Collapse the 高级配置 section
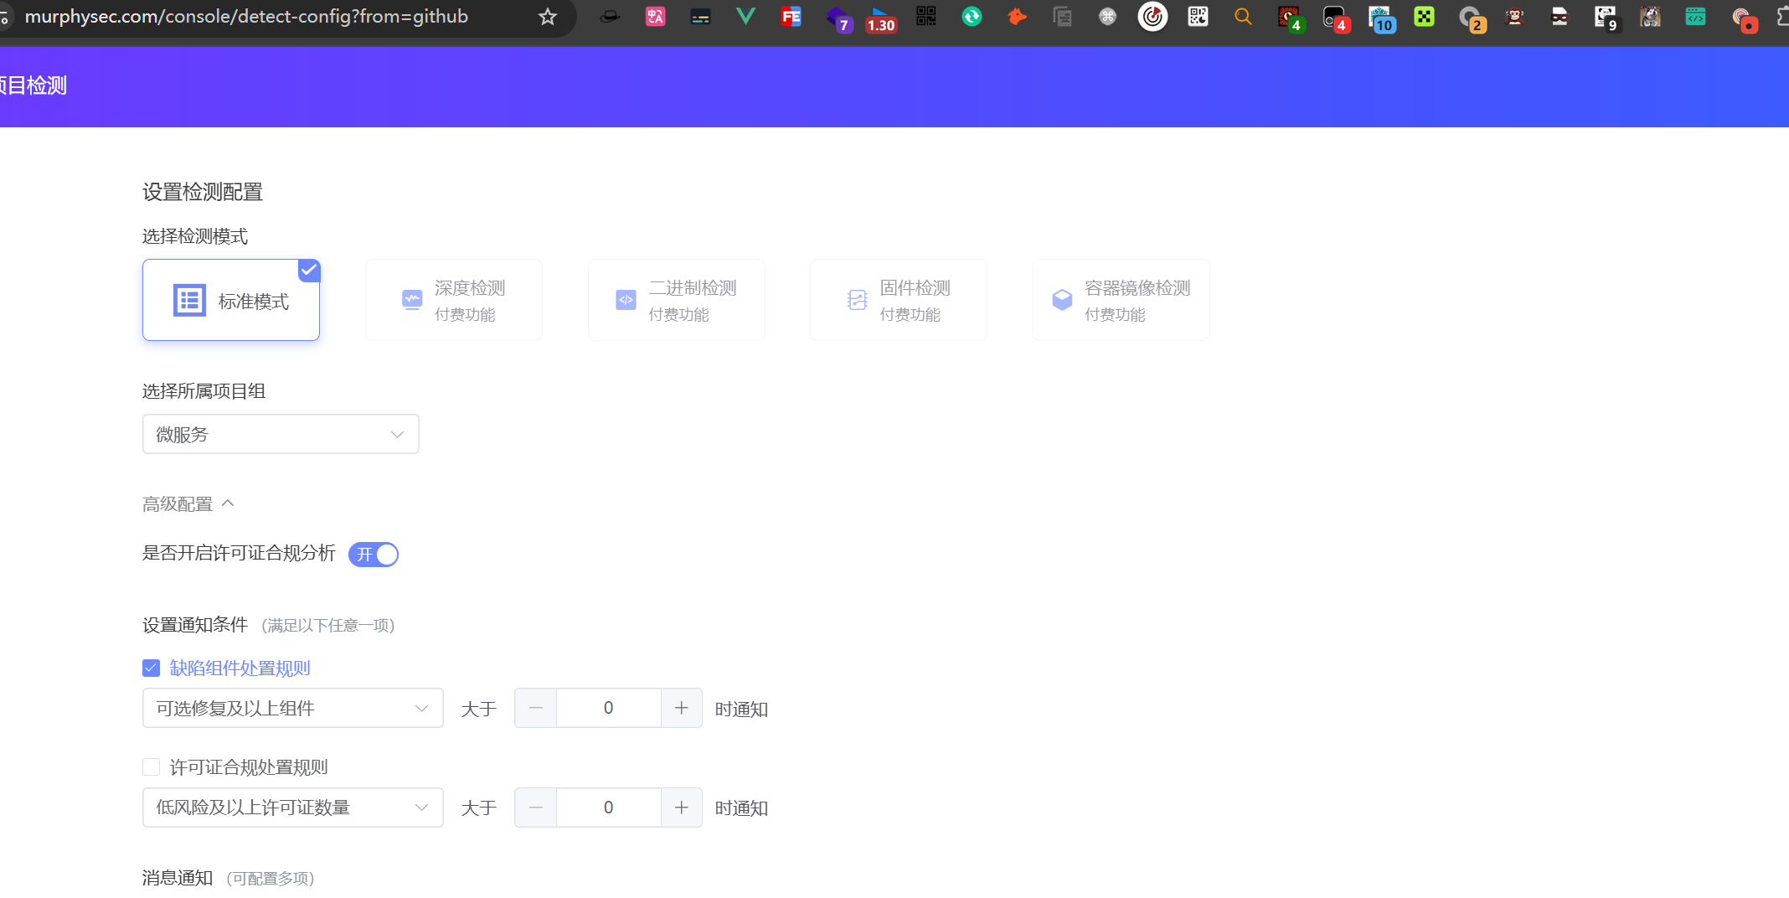This screenshot has height=898, width=1789. [188, 504]
